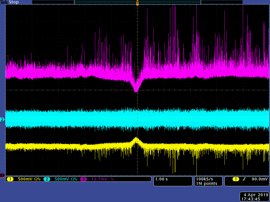Click the orange trigger position marker
This screenshot has height=202, width=270.
click(137, 3)
